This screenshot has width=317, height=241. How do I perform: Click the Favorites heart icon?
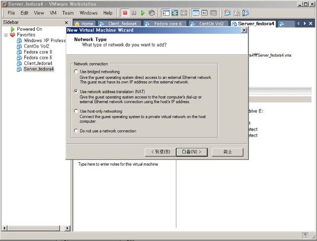[12, 35]
